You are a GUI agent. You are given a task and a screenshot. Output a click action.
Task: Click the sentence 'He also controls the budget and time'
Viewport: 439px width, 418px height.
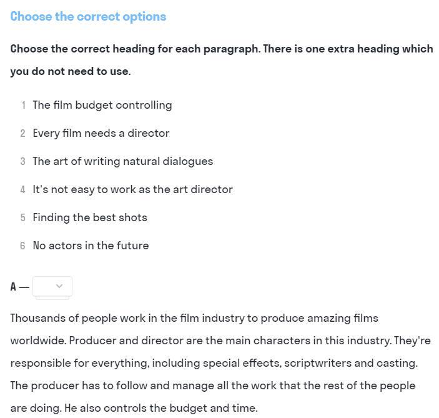point(160,408)
